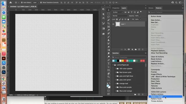Choose Pattern-Design from the menu
Screen dimensions: 186x104
[x=165, y=96]
